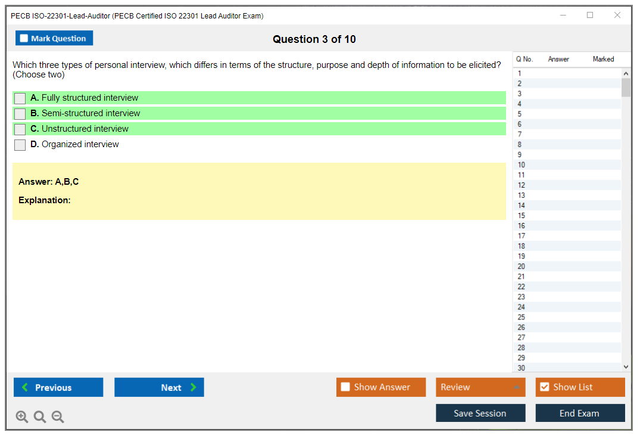Advance with the Next button

coord(159,387)
